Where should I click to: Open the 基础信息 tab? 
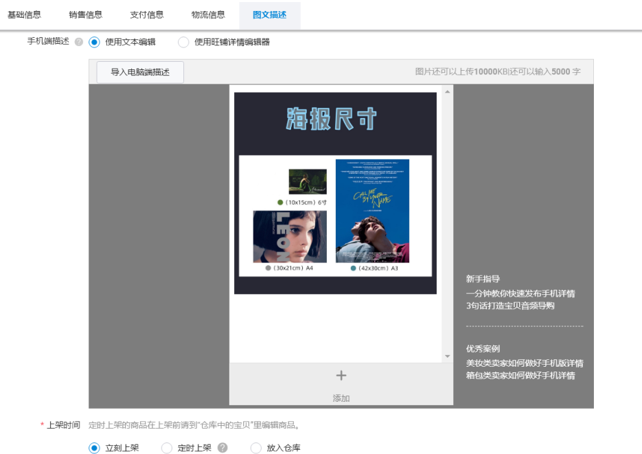point(24,15)
